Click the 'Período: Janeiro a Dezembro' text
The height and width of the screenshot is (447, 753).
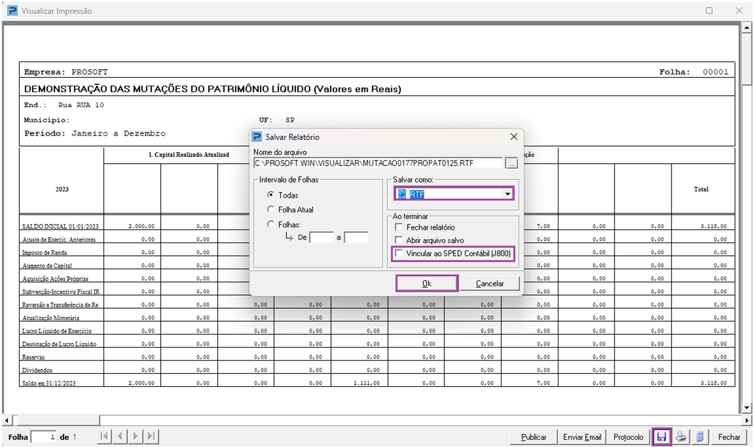coord(95,134)
